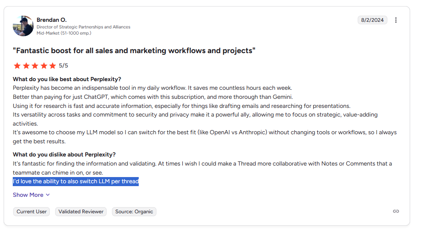
Task: Click the third rating star
Action: [x=35, y=66]
